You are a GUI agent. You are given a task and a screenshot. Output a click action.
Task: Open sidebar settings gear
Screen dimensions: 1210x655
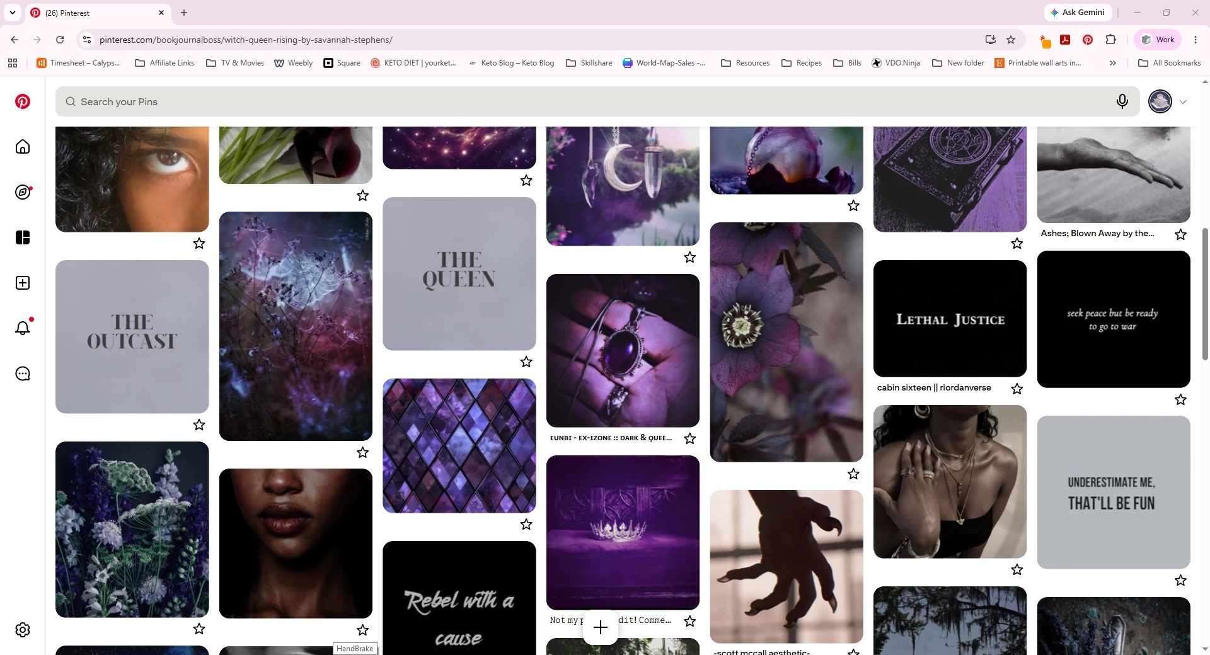pos(23,630)
